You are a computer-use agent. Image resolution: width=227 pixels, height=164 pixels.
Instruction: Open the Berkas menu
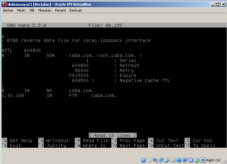click(x=8, y=10)
